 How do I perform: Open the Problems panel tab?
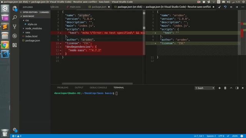click(x=63, y=87)
